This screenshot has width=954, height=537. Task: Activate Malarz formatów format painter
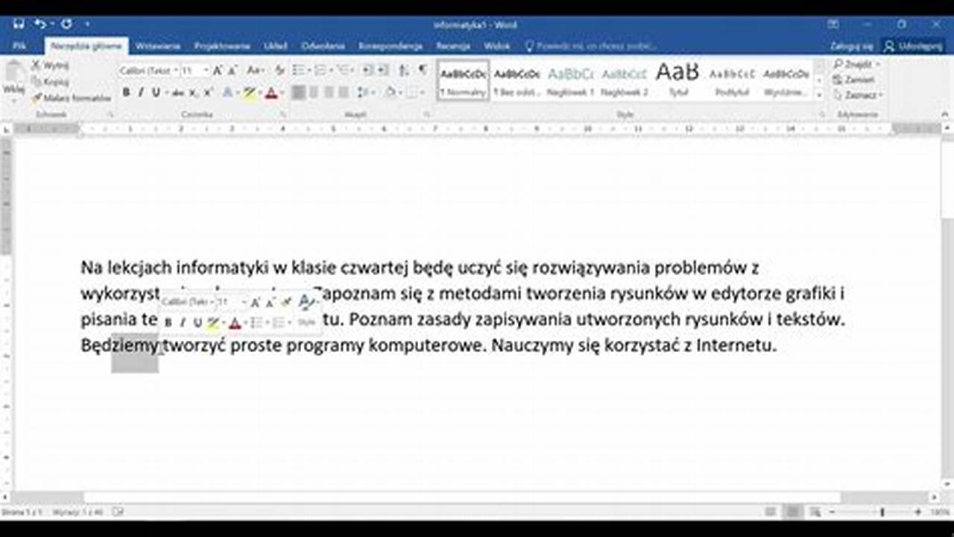71,98
